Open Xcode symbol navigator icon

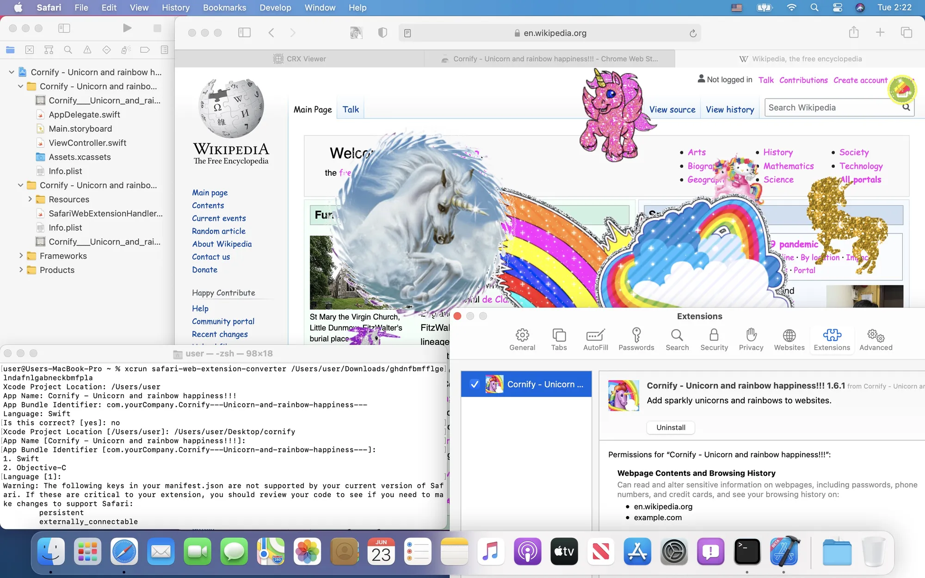pyautogui.click(x=49, y=49)
